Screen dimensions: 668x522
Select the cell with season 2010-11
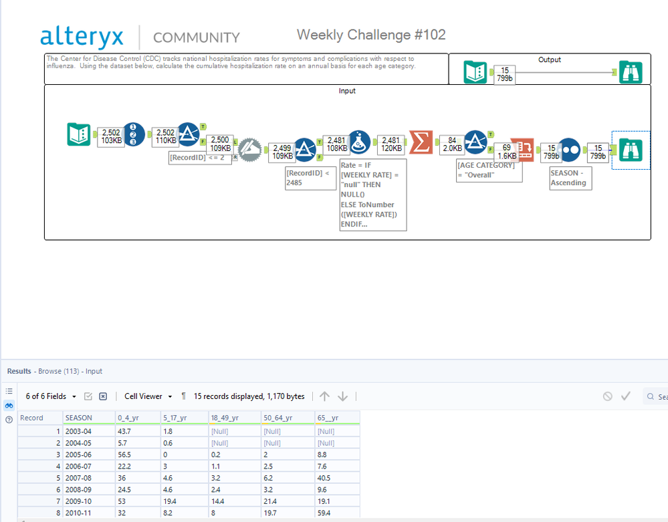pos(89,513)
